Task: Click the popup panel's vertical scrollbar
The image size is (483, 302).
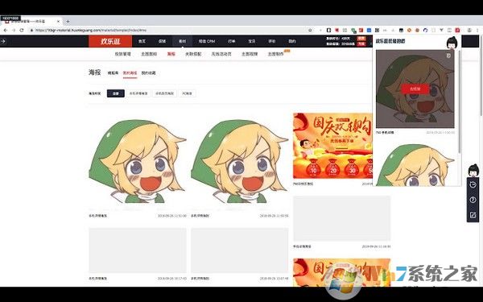Action: 460,101
